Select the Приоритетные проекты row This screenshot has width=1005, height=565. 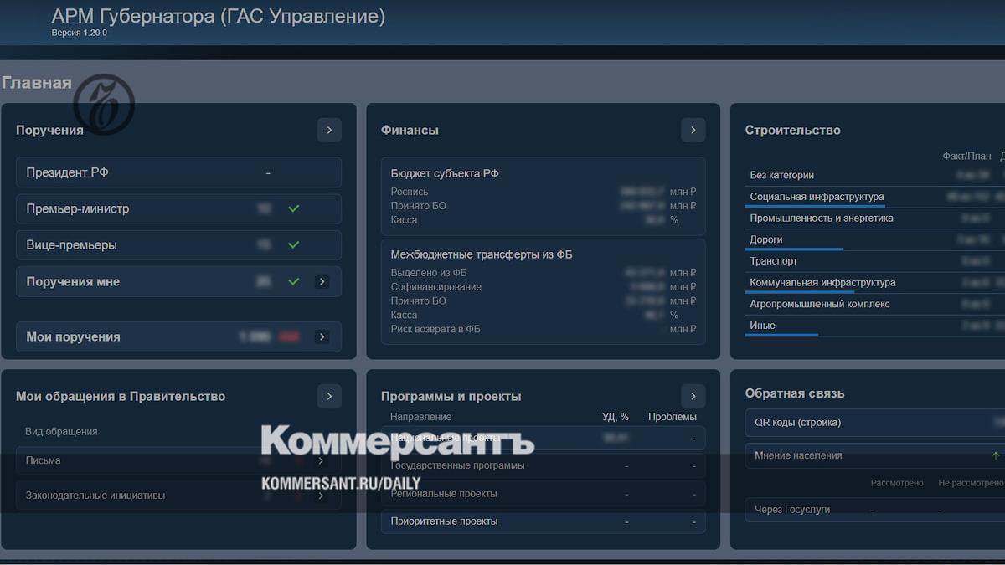click(543, 521)
